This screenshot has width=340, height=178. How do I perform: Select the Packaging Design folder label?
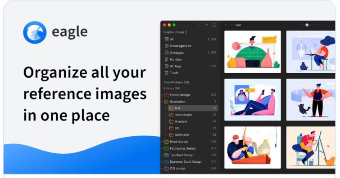(183, 148)
